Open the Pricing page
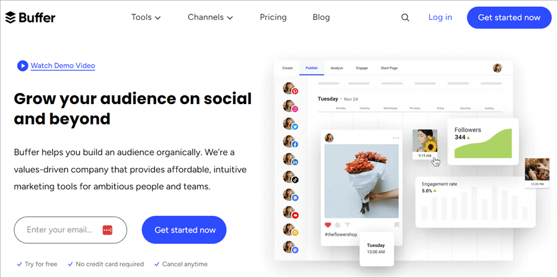This screenshot has height=278, width=558. click(x=273, y=17)
